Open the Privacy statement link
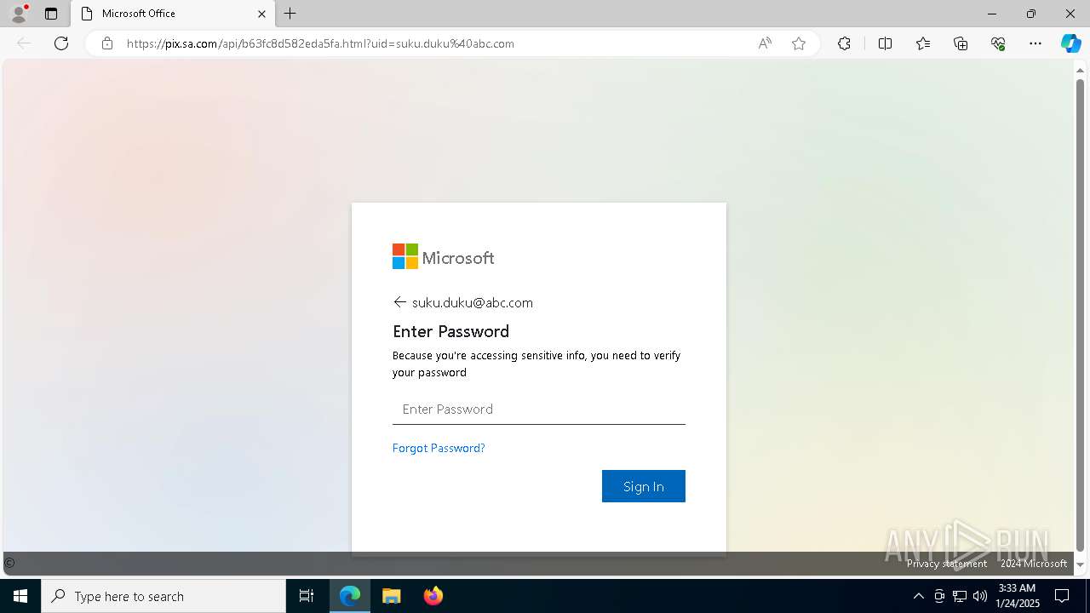Image resolution: width=1090 pixels, height=613 pixels. click(947, 564)
